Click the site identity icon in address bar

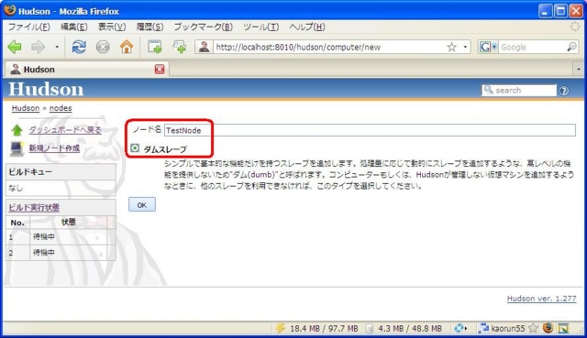tap(204, 47)
